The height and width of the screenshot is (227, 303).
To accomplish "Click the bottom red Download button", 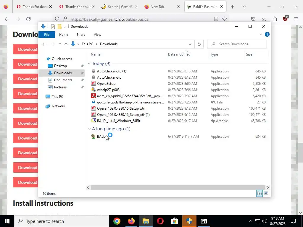I will pyautogui.click(x=26, y=182).
